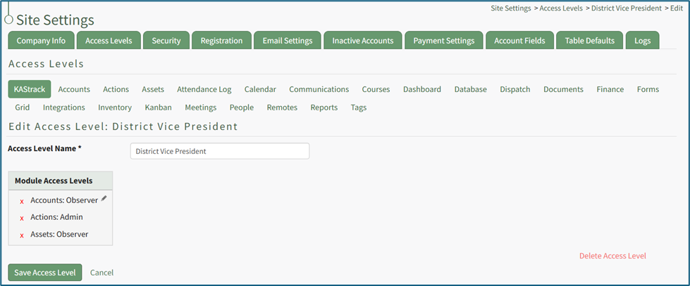
Task: Open the Finance module
Action: point(610,89)
